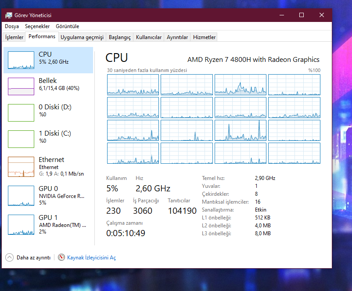Screen dimensions: 352x291
Task: Open the Seçenekler menu
Action: (37, 26)
